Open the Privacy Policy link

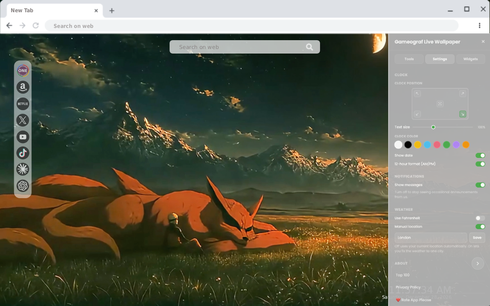pyautogui.click(x=408, y=287)
